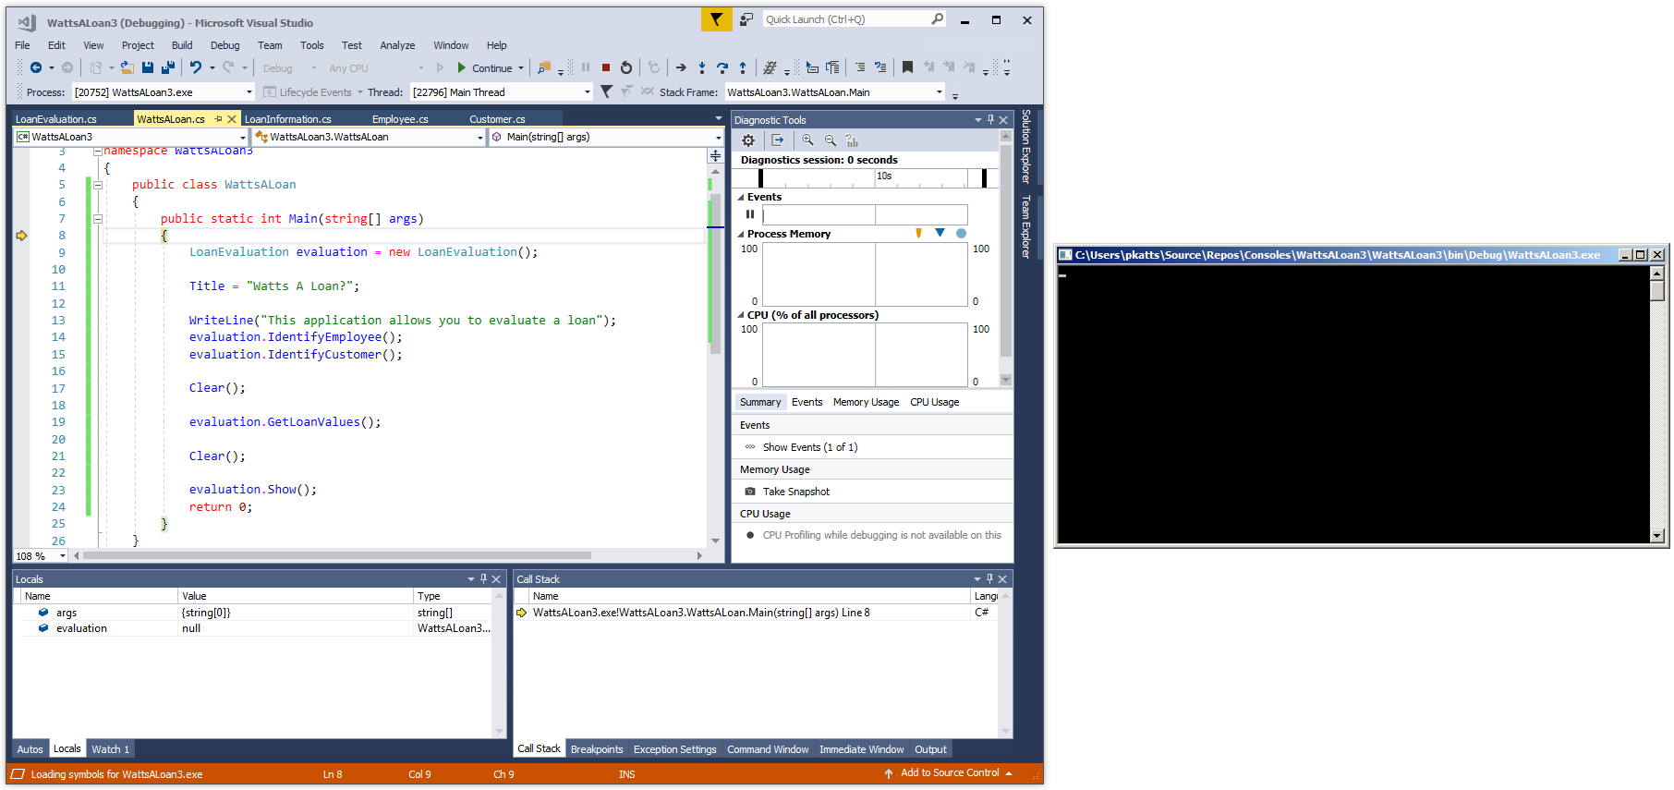Collapse the Events graph section
The height and width of the screenshot is (790, 1674).
point(740,197)
